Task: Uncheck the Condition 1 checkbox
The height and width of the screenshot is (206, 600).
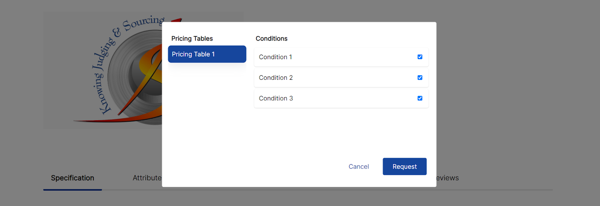Action: point(420,57)
